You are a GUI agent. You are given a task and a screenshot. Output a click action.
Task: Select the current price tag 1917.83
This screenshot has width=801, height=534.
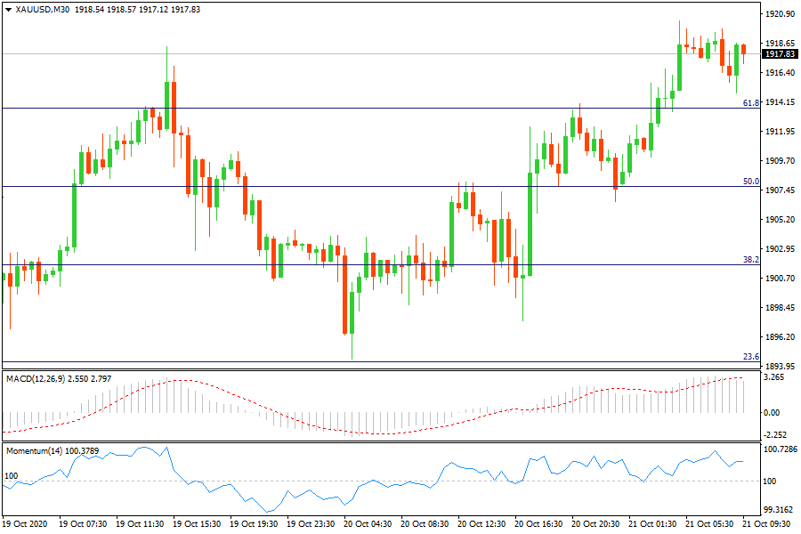781,53
